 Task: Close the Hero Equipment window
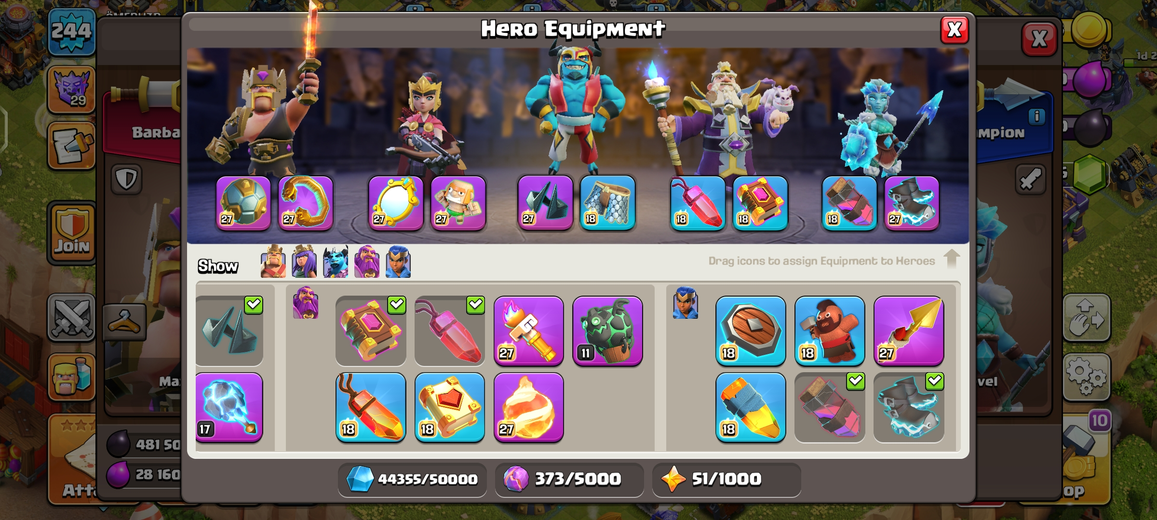[x=955, y=30]
